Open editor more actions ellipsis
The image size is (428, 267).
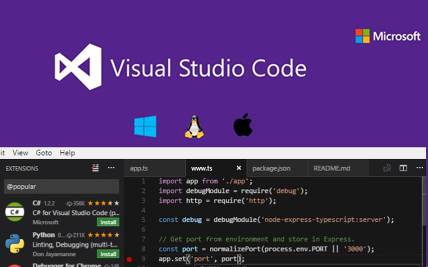pyautogui.click(x=420, y=168)
